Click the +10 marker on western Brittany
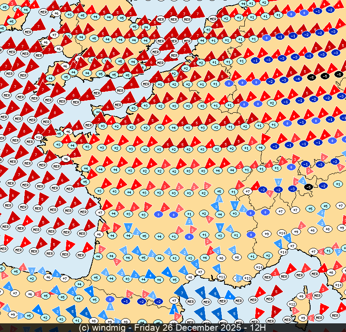 [38, 137]
